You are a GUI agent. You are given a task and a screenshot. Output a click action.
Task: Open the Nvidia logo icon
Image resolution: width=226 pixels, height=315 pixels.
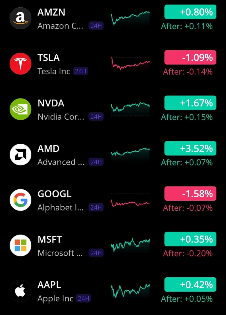coord(20,110)
